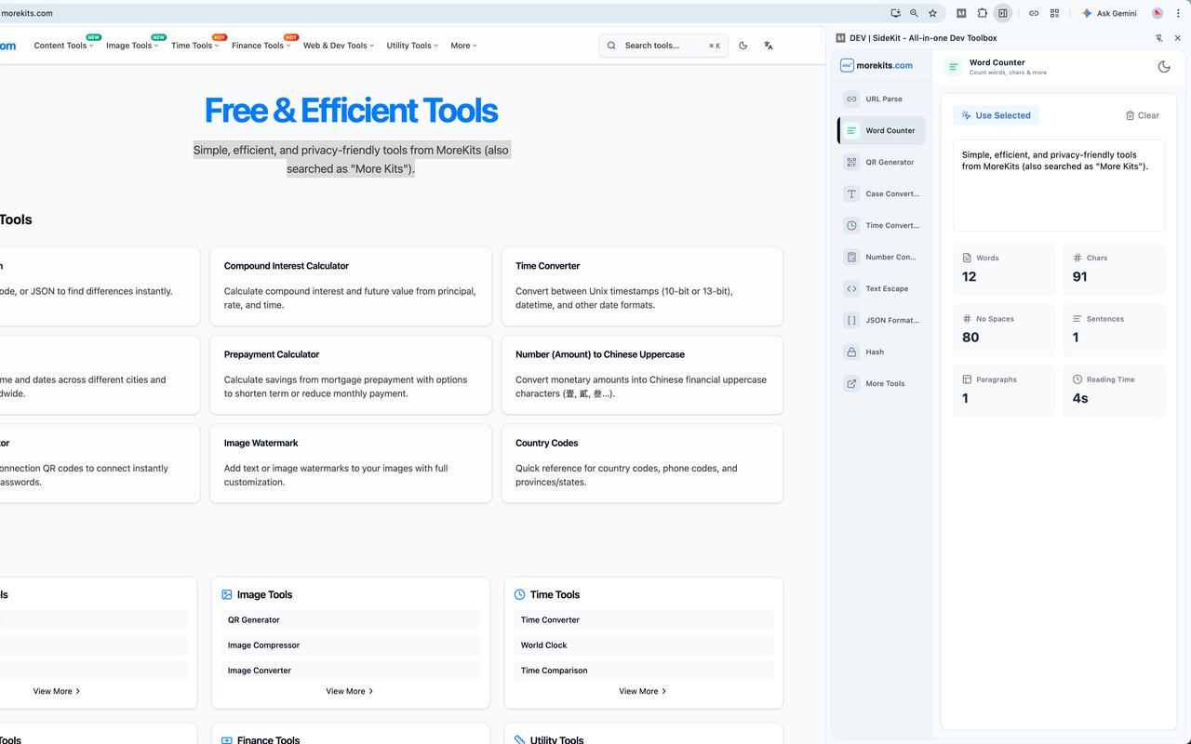Click the Sentences stat card
Image resolution: width=1191 pixels, height=744 pixels.
[x=1114, y=329]
